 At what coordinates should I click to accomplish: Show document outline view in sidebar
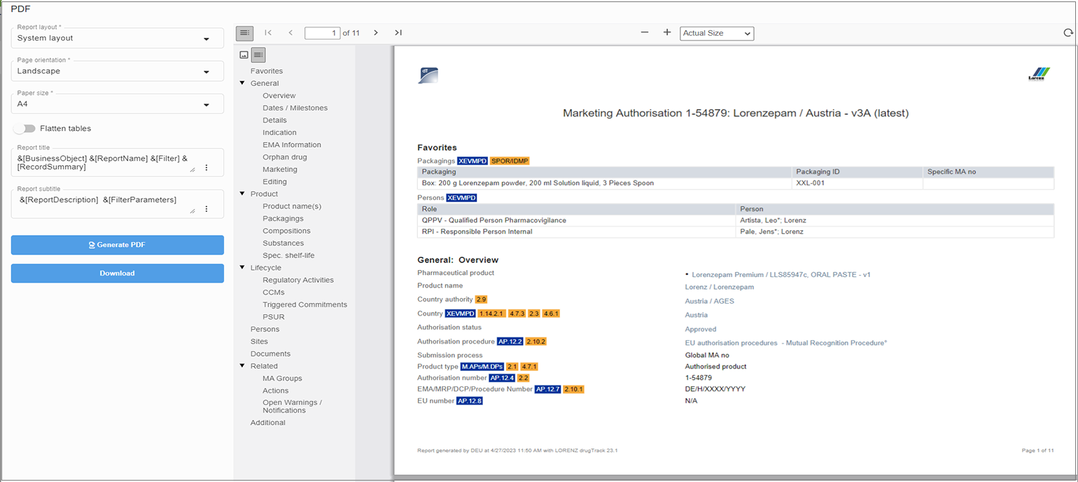coord(258,55)
